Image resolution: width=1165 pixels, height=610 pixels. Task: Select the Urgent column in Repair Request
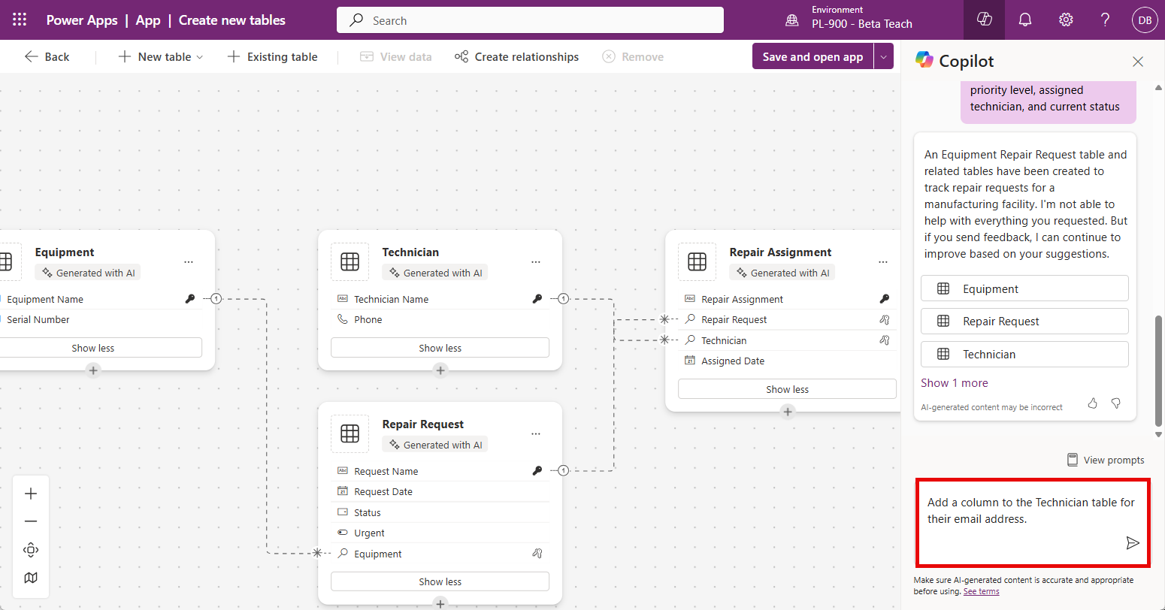coord(440,533)
